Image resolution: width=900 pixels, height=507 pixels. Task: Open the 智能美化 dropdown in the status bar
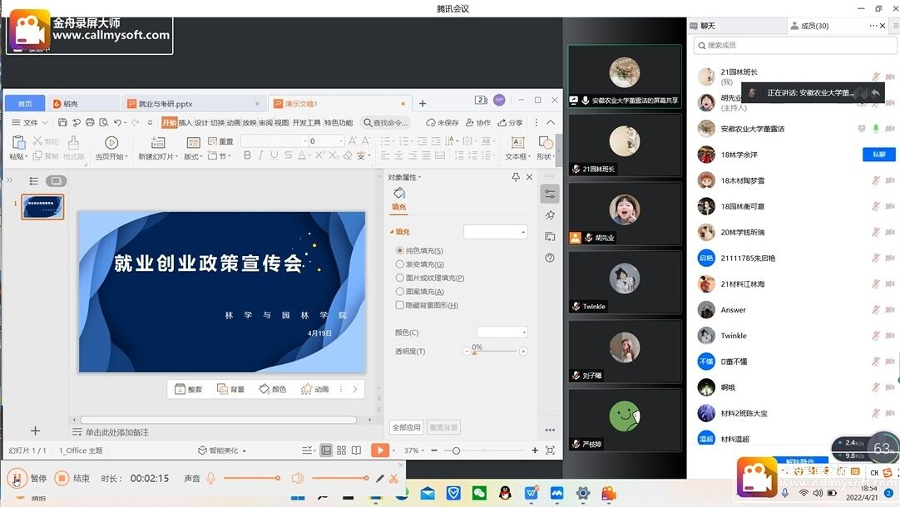pyautogui.click(x=223, y=450)
